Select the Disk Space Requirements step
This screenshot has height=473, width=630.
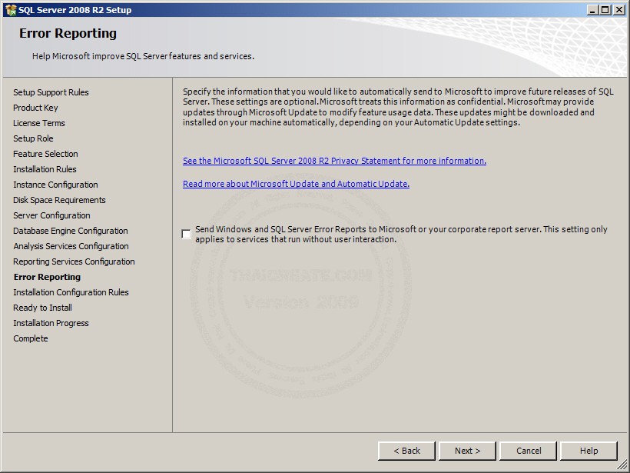click(x=59, y=200)
